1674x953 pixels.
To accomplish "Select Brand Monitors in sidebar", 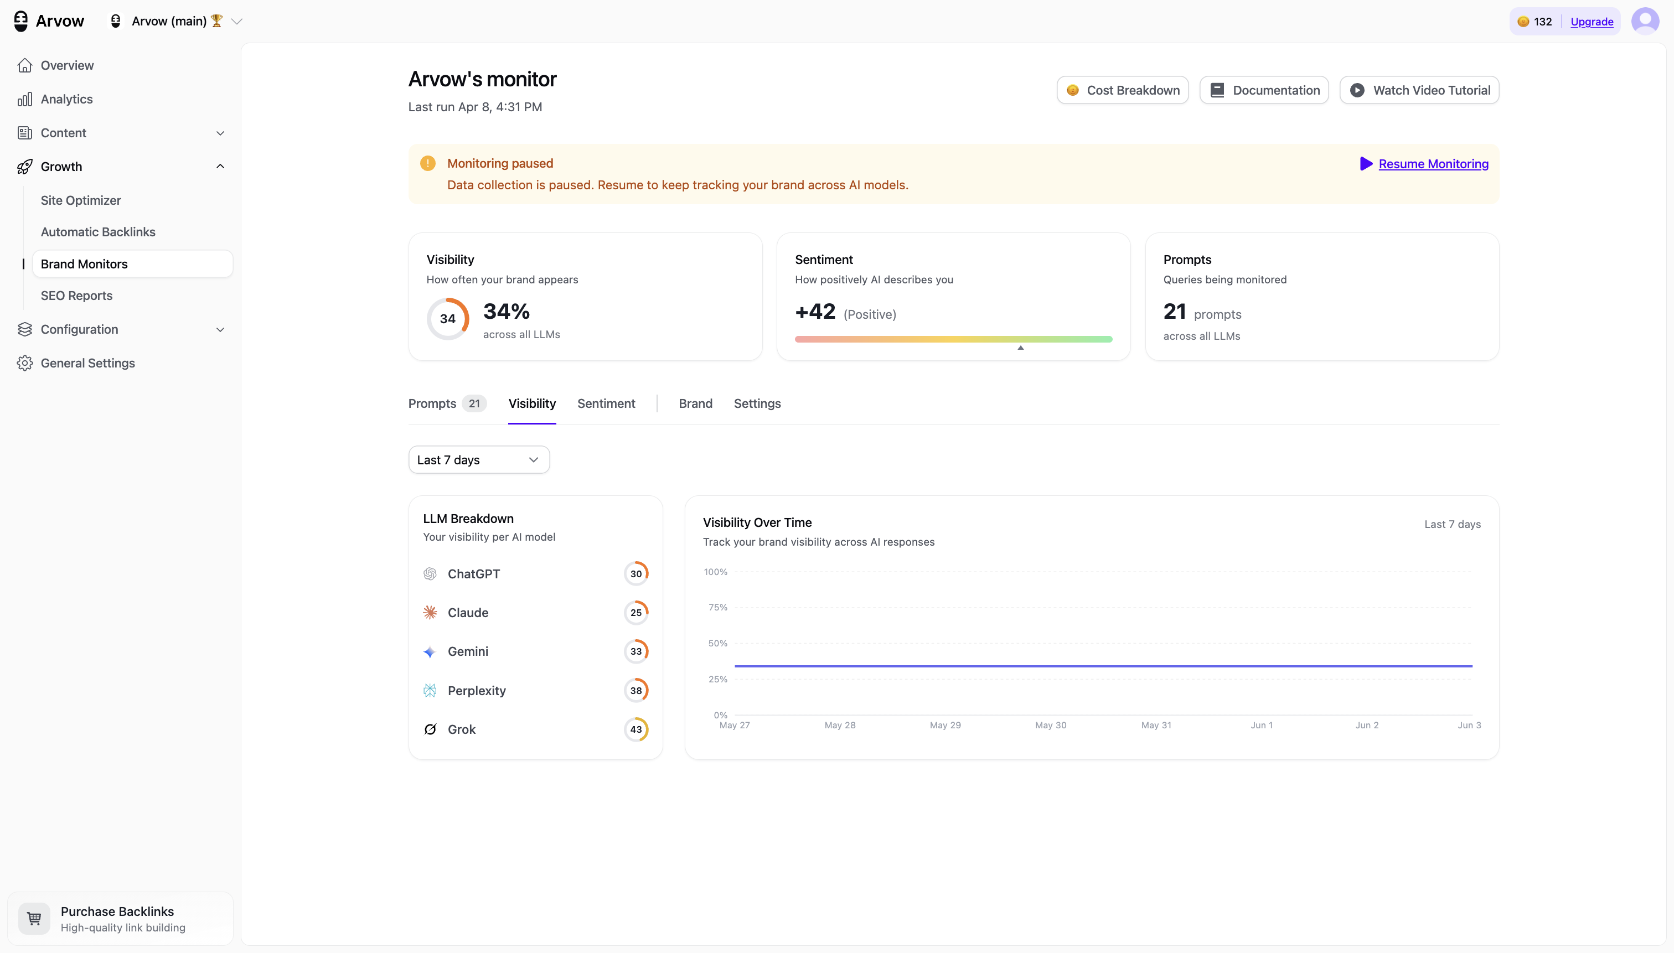I will coord(132,264).
